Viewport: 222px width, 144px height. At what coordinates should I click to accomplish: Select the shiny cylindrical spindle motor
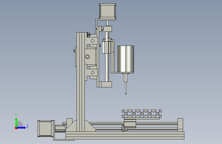click(125, 59)
